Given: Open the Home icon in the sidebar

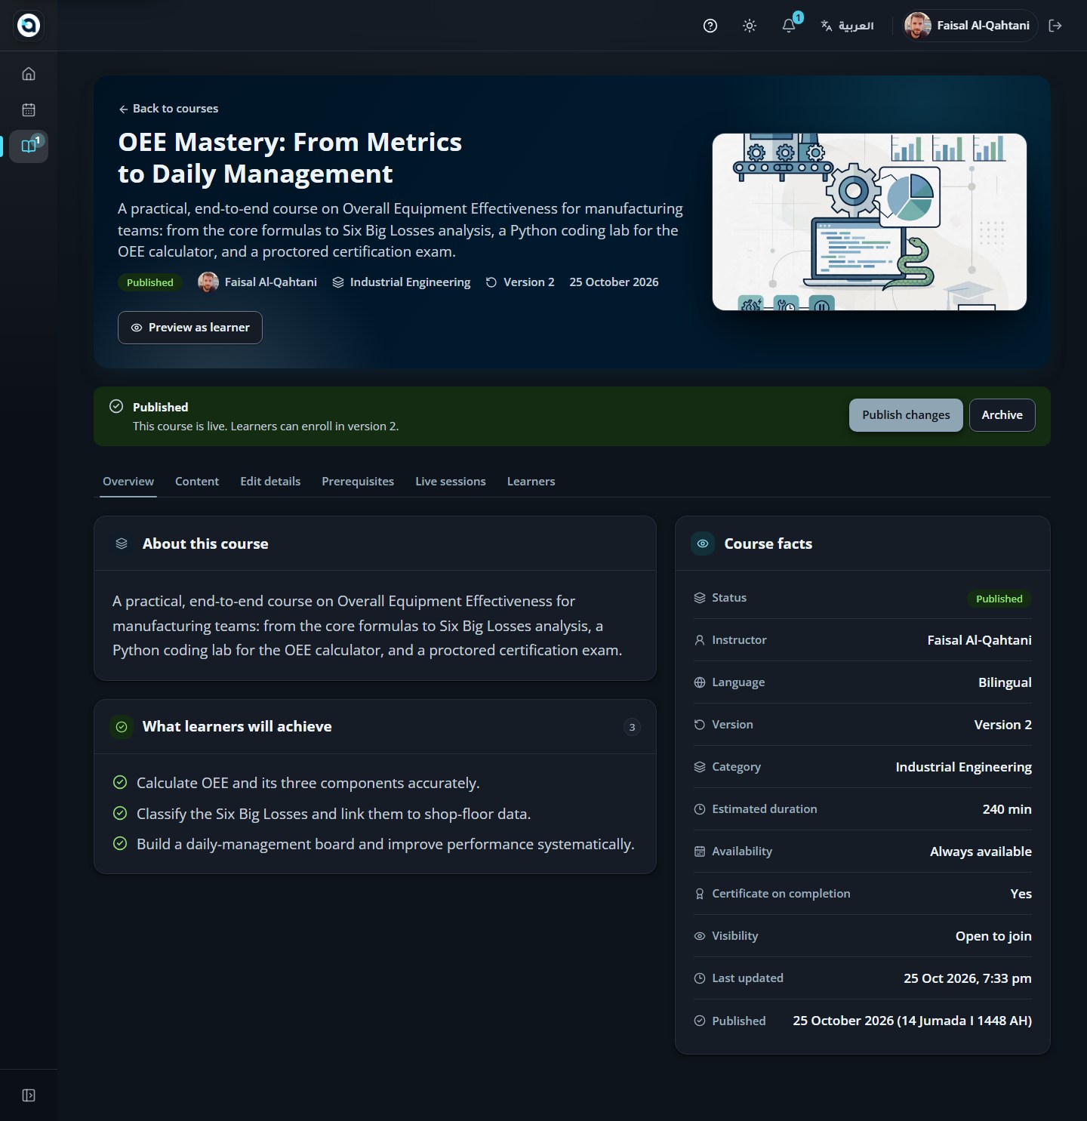Looking at the screenshot, I should tap(29, 74).
